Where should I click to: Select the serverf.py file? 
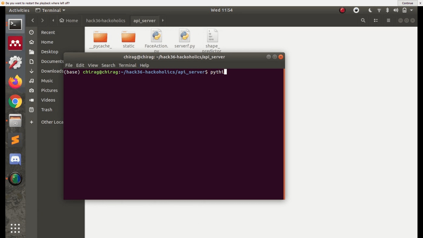pos(184,39)
